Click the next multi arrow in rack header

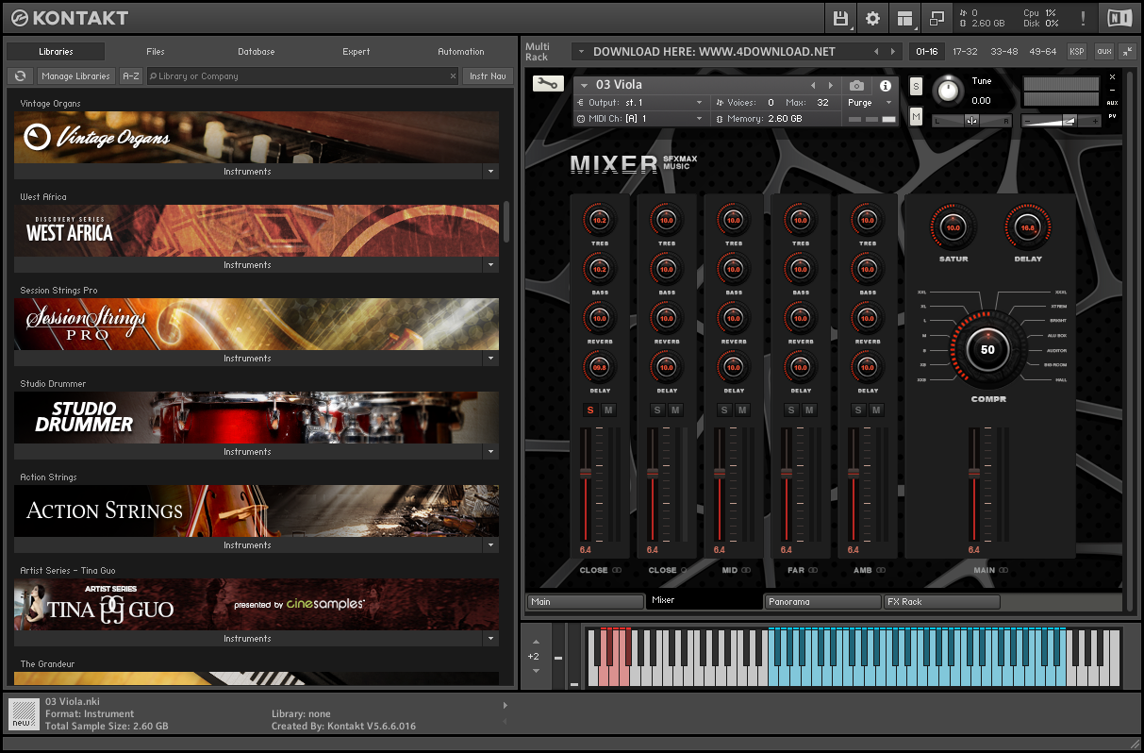click(893, 52)
